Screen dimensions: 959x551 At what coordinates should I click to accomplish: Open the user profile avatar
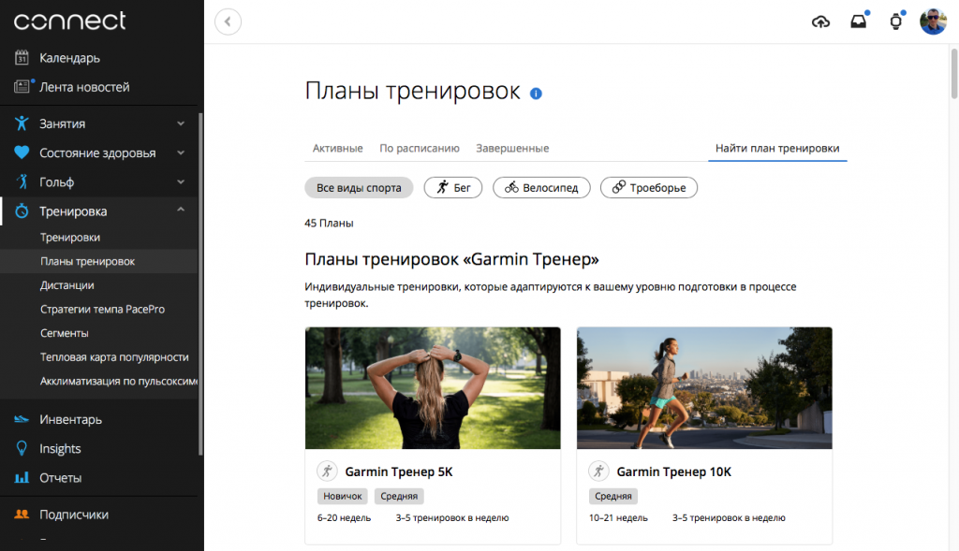pyautogui.click(x=933, y=22)
